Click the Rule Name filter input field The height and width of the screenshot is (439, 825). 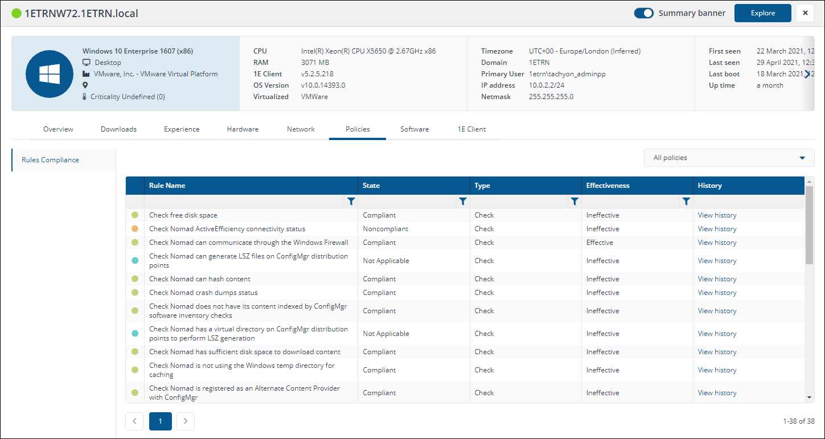(x=245, y=202)
